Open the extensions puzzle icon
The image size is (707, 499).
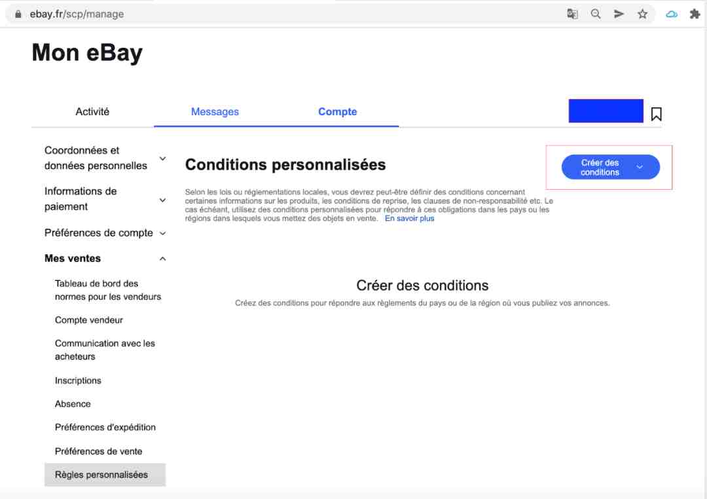click(695, 14)
